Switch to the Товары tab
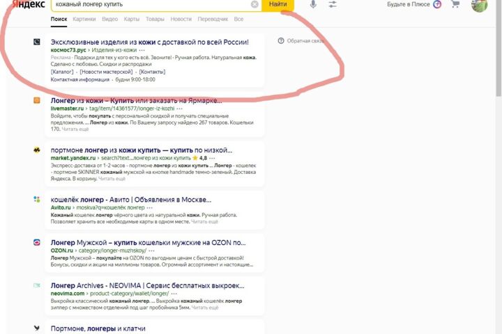This screenshot has height=334, width=502. point(155,19)
